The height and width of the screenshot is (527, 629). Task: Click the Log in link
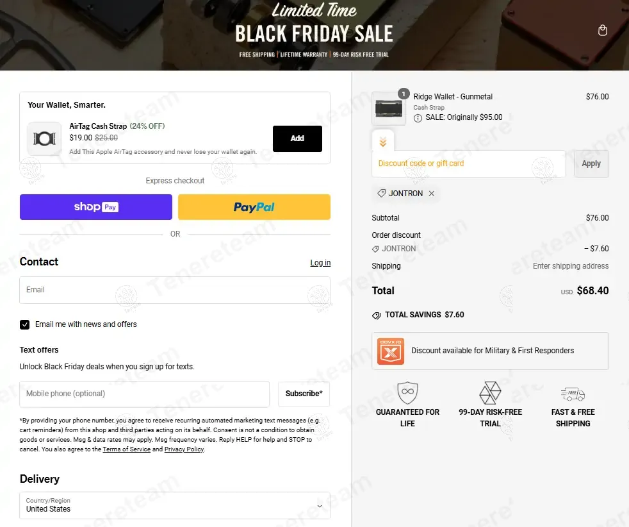click(320, 263)
